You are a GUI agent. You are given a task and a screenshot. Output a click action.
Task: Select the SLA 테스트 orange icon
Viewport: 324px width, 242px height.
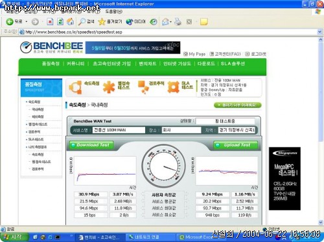point(174,87)
